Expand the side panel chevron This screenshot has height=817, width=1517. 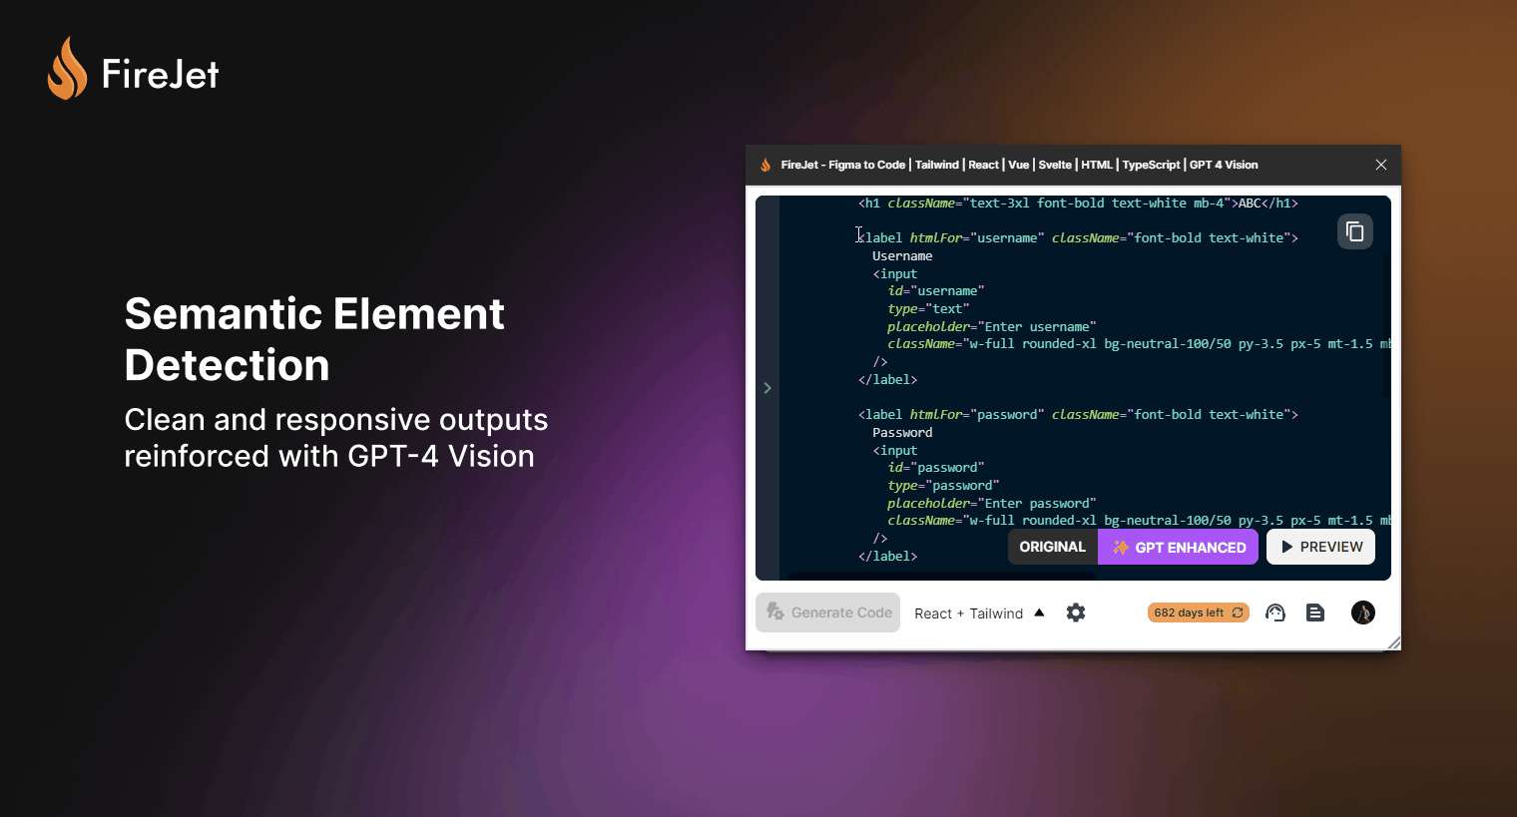click(x=767, y=388)
